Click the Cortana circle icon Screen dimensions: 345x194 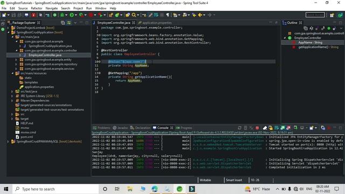click(x=105, y=189)
